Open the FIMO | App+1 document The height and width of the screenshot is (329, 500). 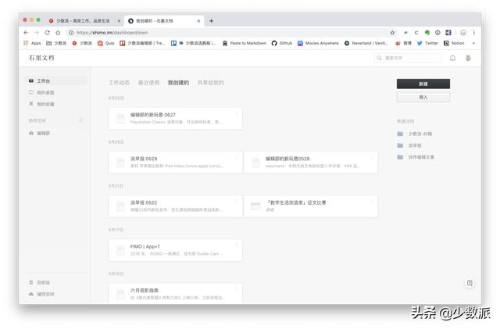coord(175,250)
